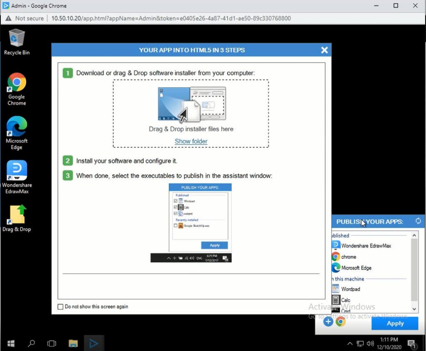Click the Drag & Drop desktop shortcut
Image resolution: width=426 pixels, height=351 pixels.
click(17, 218)
